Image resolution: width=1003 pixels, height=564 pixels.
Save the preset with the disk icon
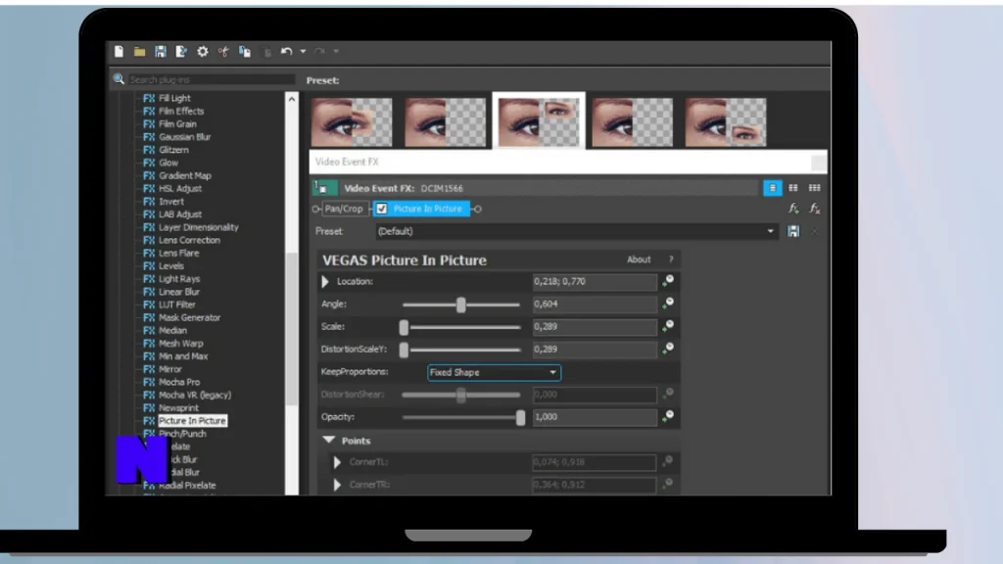(793, 231)
